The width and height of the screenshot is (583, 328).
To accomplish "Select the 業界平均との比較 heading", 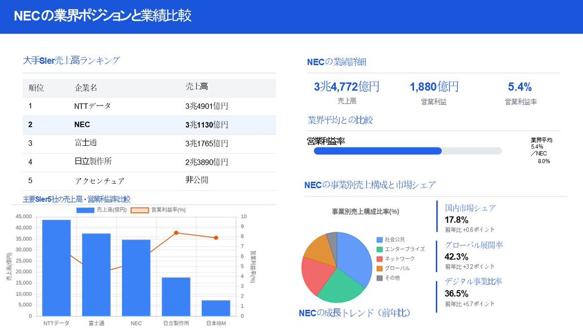I will coord(341,120).
